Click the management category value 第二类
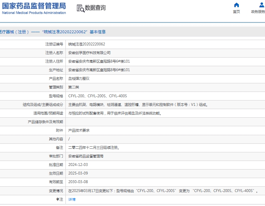265x206 pixels. [74, 87]
